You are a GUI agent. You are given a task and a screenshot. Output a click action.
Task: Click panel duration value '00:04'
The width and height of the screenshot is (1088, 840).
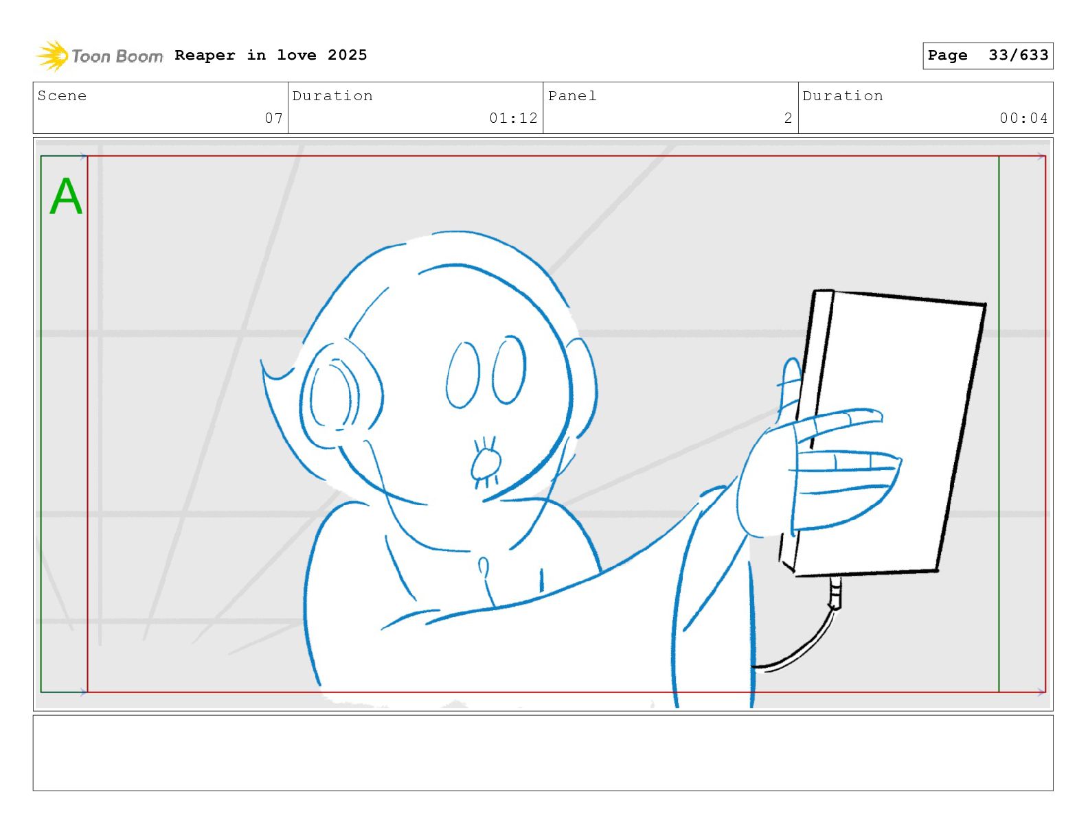(1023, 118)
